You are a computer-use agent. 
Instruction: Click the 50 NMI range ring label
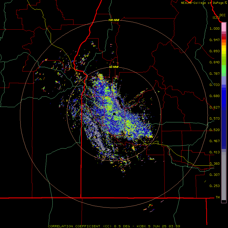114,67
